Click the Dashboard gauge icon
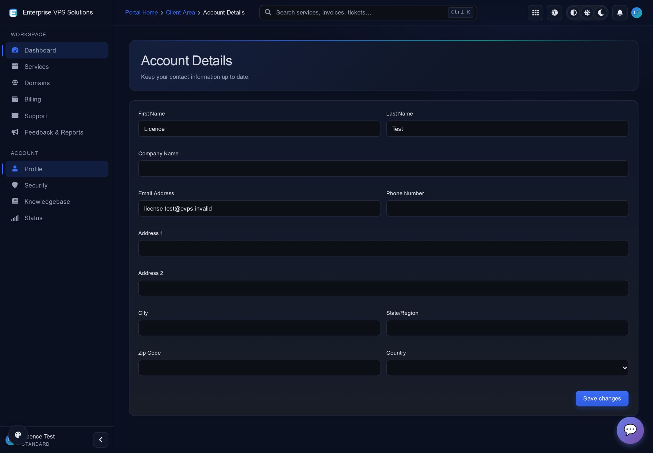Viewport: 653px width, 453px height. coord(15,50)
